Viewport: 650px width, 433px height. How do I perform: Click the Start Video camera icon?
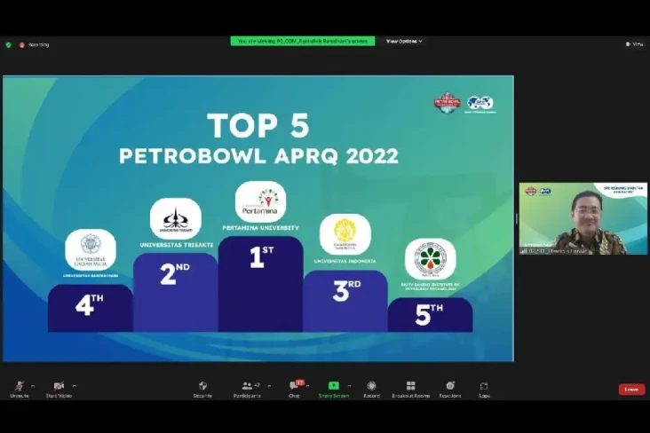[59, 386]
